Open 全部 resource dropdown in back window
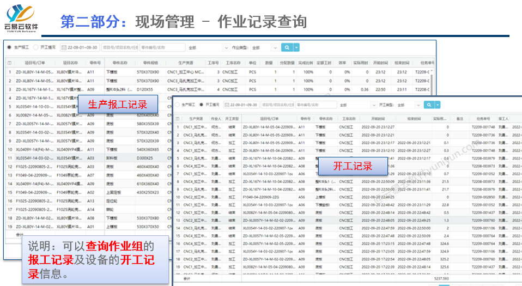The height and width of the screenshot is (286, 522). coord(208,47)
